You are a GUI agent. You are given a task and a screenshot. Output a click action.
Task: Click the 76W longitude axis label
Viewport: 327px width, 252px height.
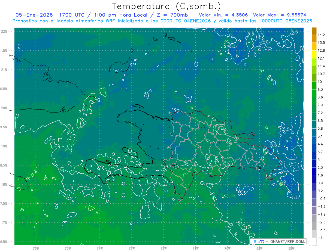pos(36,249)
